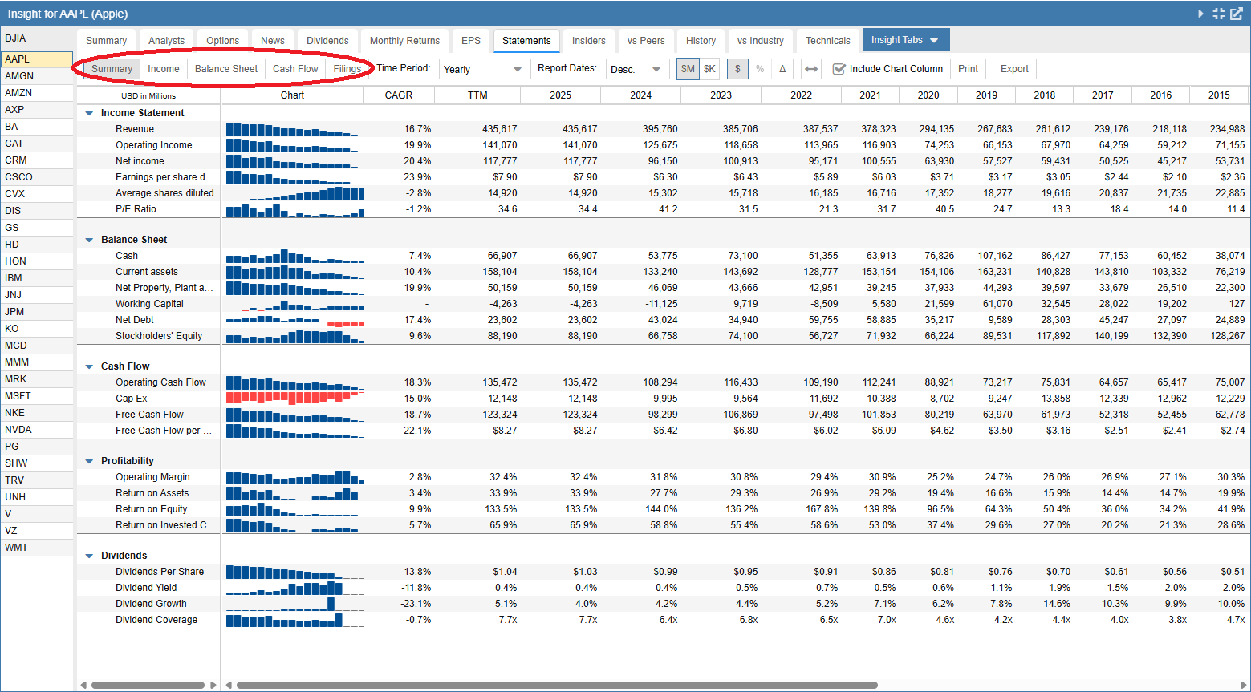Select NVDA in the ticker list
The height and width of the screenshot is (692, 1251).
coord(37,430)
